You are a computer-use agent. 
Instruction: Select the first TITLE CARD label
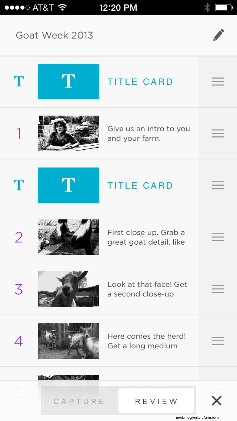(140, 82)
